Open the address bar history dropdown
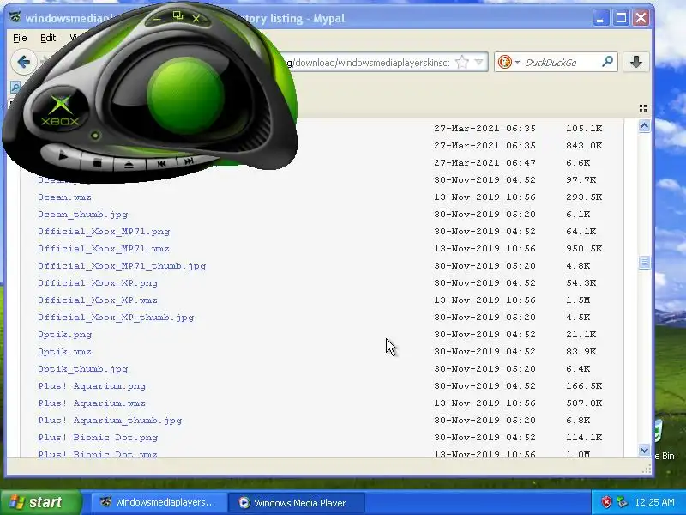 pos(479,62)
